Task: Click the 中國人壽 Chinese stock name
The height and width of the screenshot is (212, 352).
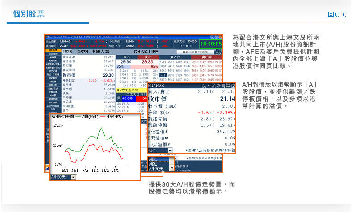Action: click(101, 52)
